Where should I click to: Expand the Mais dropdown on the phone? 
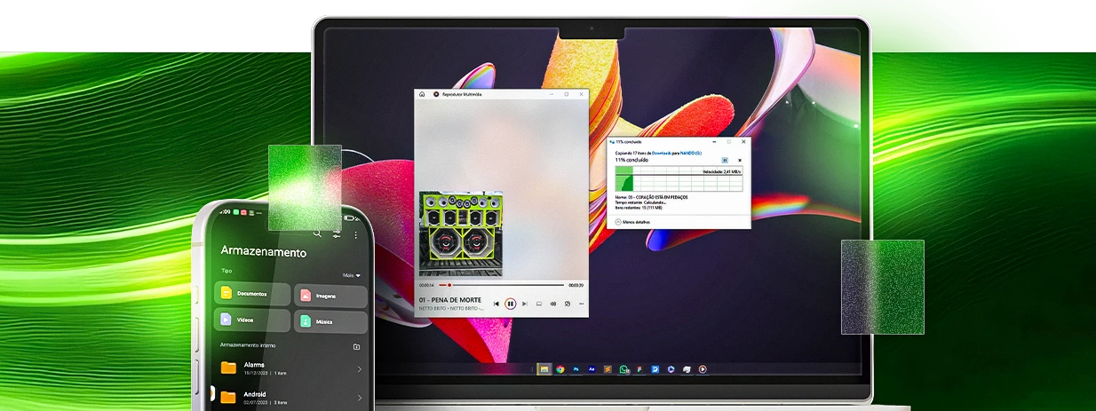(353, 275)
